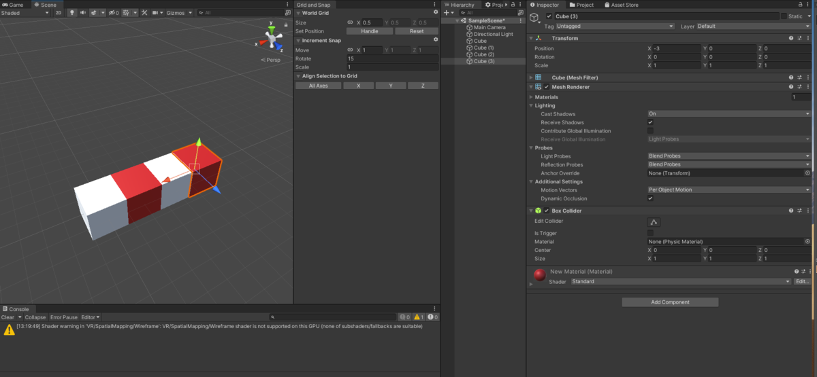Align selection to grid on X axis
Image resolution: width=817 pixels, height=377 pixels.
358,86
